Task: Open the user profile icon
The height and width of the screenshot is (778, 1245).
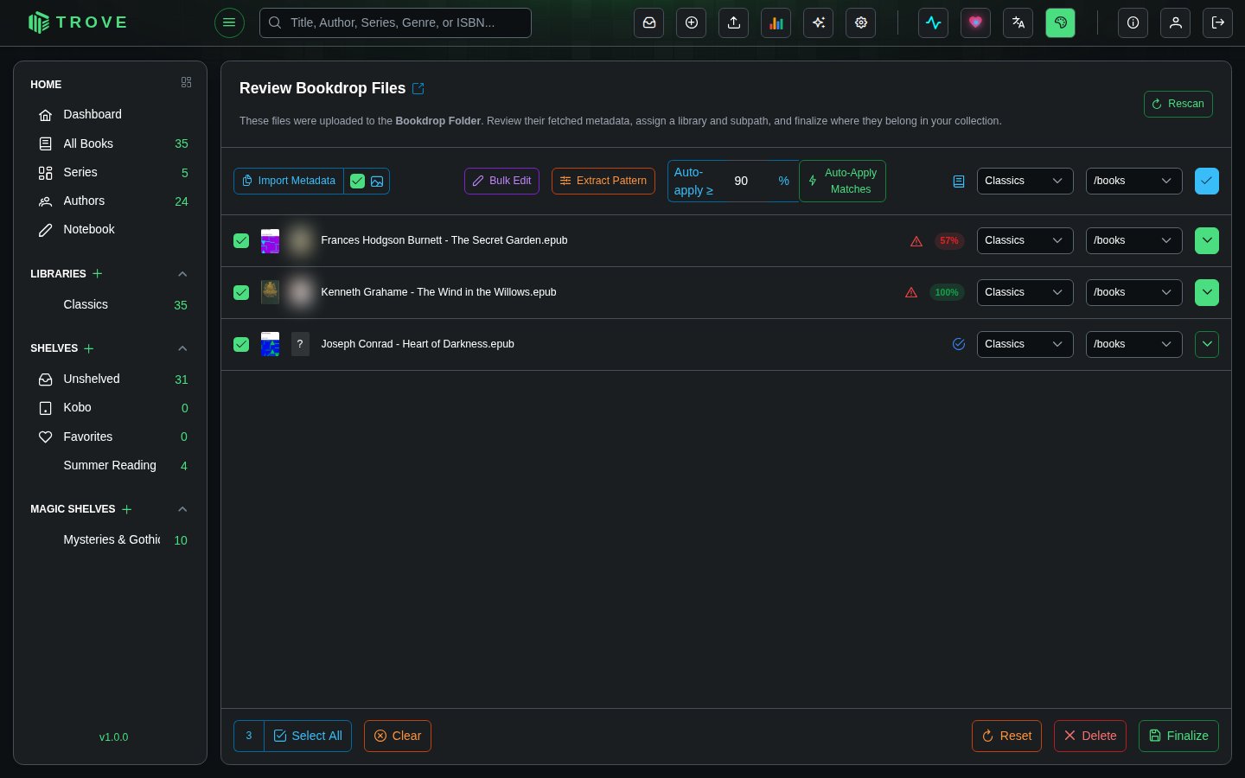Action: (1176, 23)
